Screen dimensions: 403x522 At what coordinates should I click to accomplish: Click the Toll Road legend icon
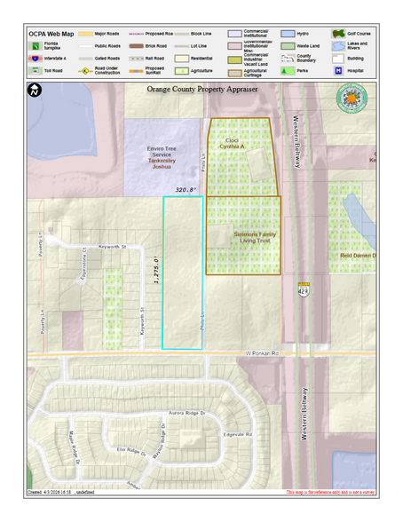click(x=36, y=71)
